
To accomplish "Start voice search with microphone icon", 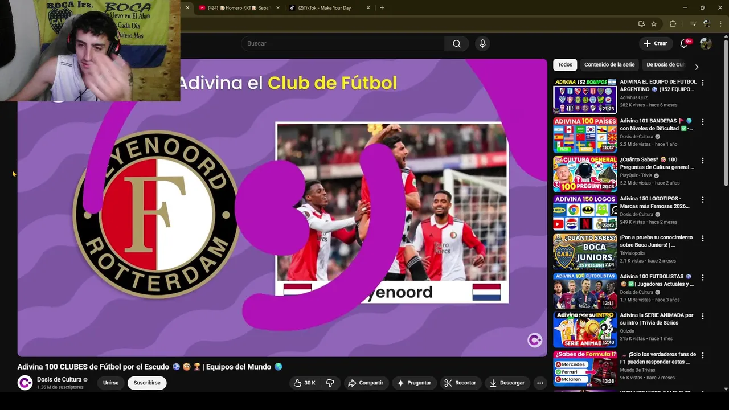I will pos(482,44).
